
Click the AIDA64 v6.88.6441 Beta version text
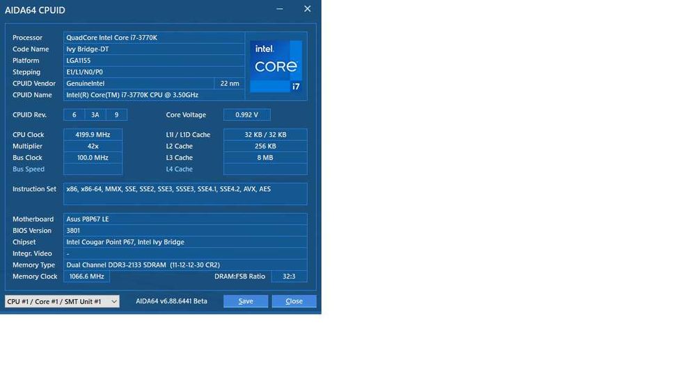click(171, 301)
